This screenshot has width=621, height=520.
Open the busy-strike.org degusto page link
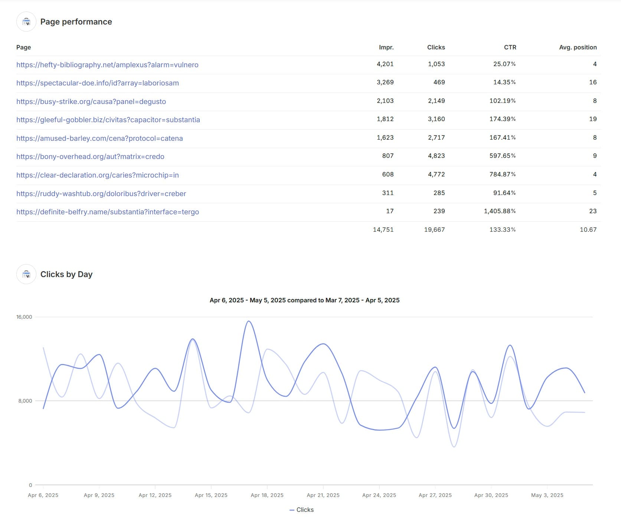(91, 101)
